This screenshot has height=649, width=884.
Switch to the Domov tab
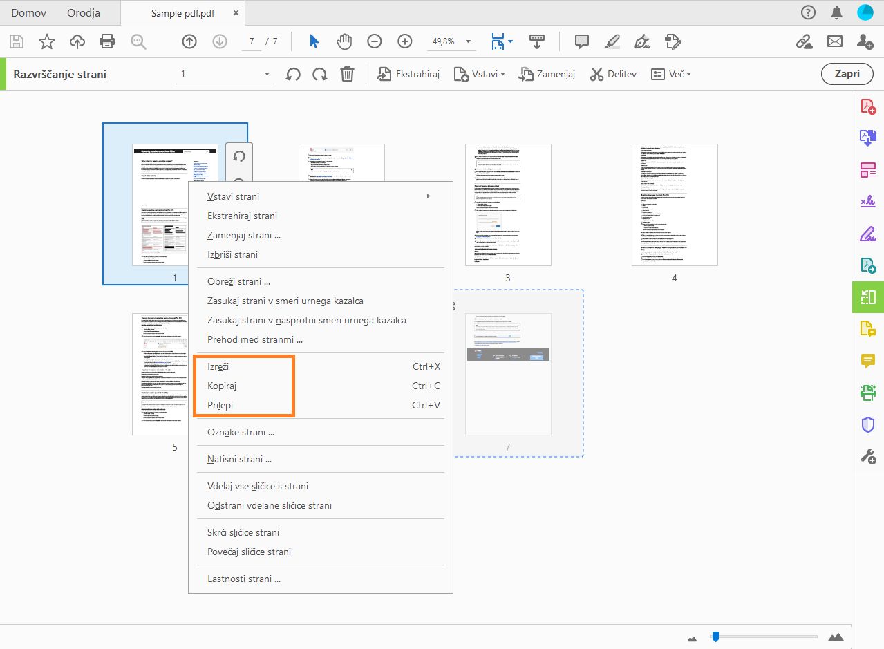[28, 12]
